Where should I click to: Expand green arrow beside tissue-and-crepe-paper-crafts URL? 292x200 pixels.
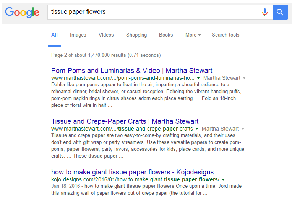click(x=197, y=129)
